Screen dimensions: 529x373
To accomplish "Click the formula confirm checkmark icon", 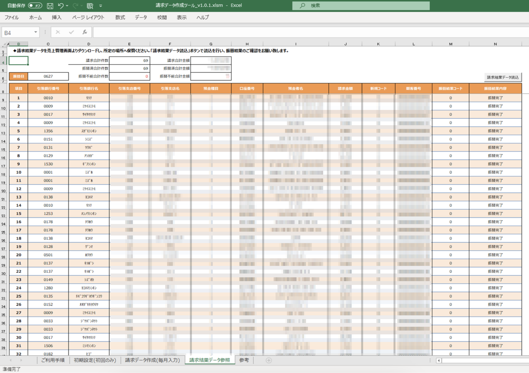I will point(71,32).
